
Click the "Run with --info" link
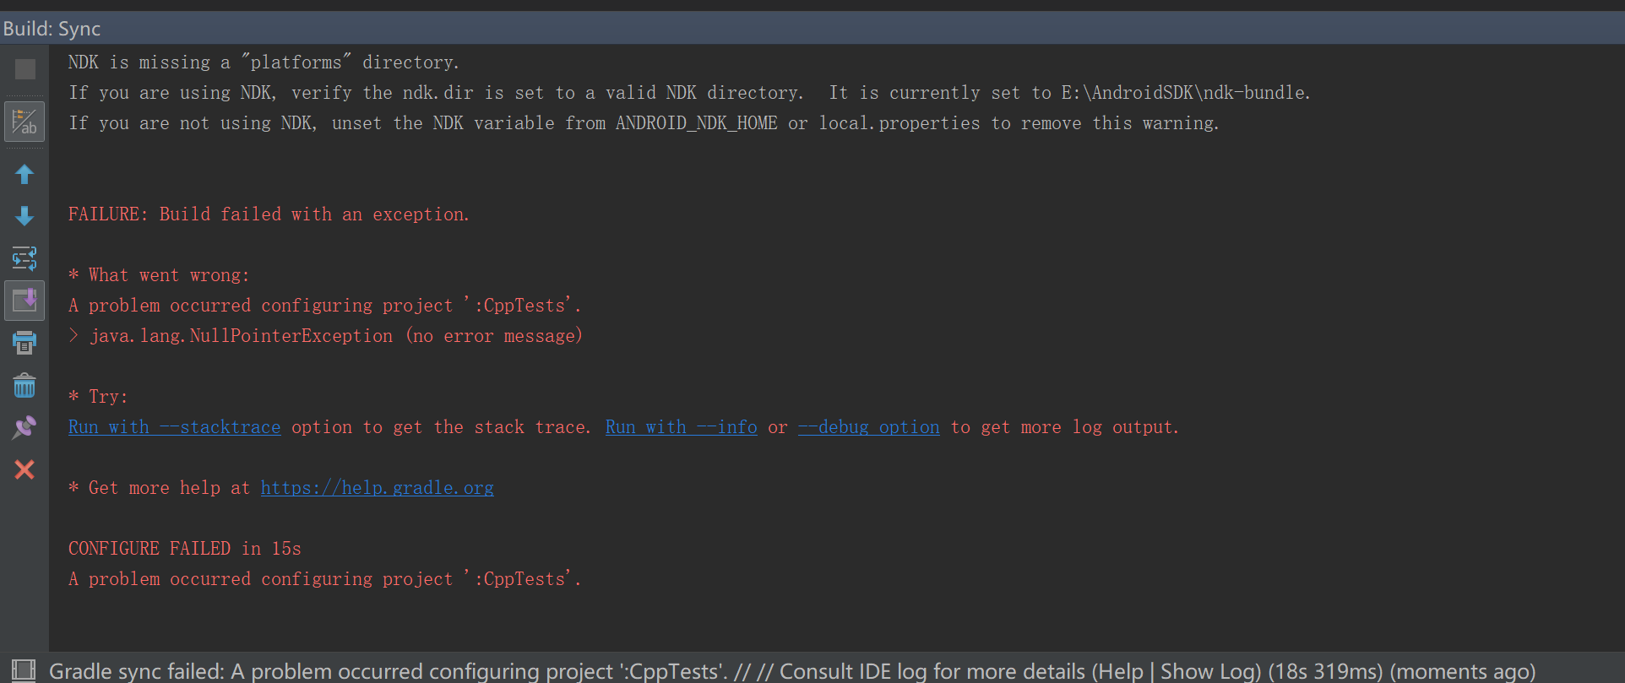(x=681, y=427)
